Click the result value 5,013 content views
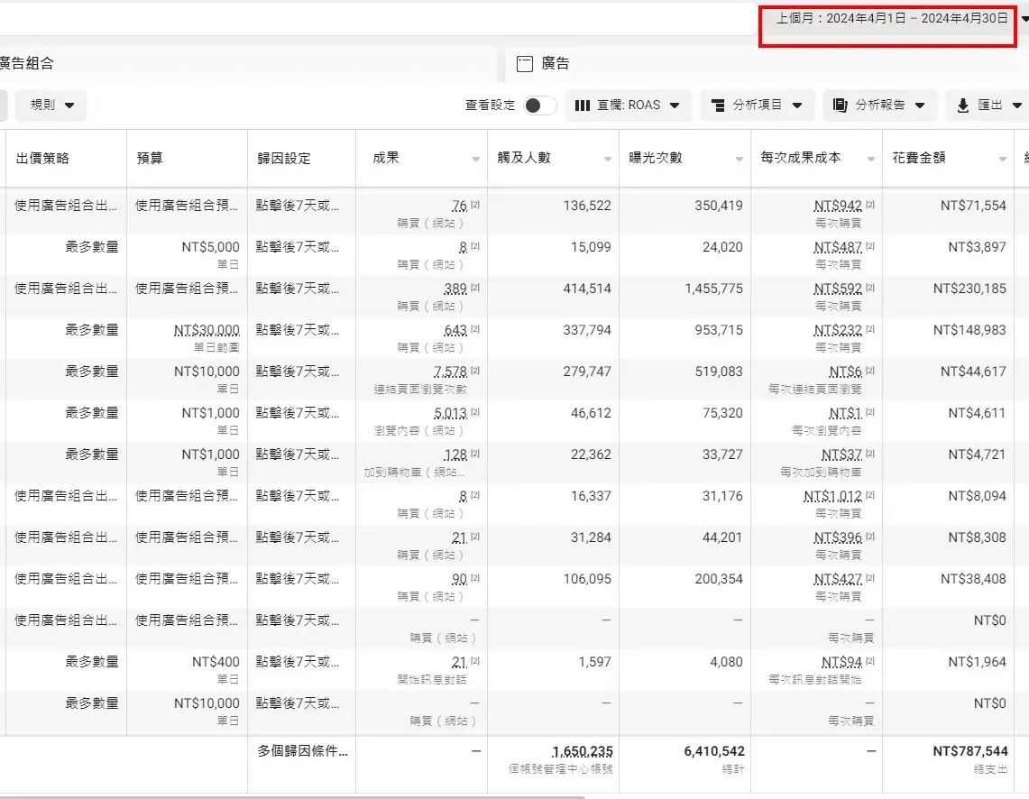This screenshot has height=799, width=1029. point(450,413)
